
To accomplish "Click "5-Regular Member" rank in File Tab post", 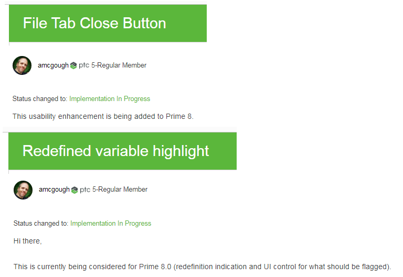I will coord(119,65).
